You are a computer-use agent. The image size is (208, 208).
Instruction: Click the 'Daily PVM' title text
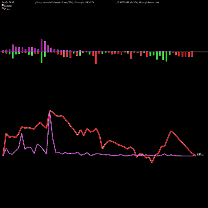[8, 2]
